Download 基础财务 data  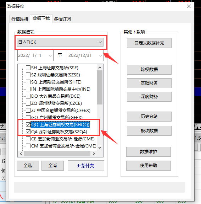(x=149, y=83)
